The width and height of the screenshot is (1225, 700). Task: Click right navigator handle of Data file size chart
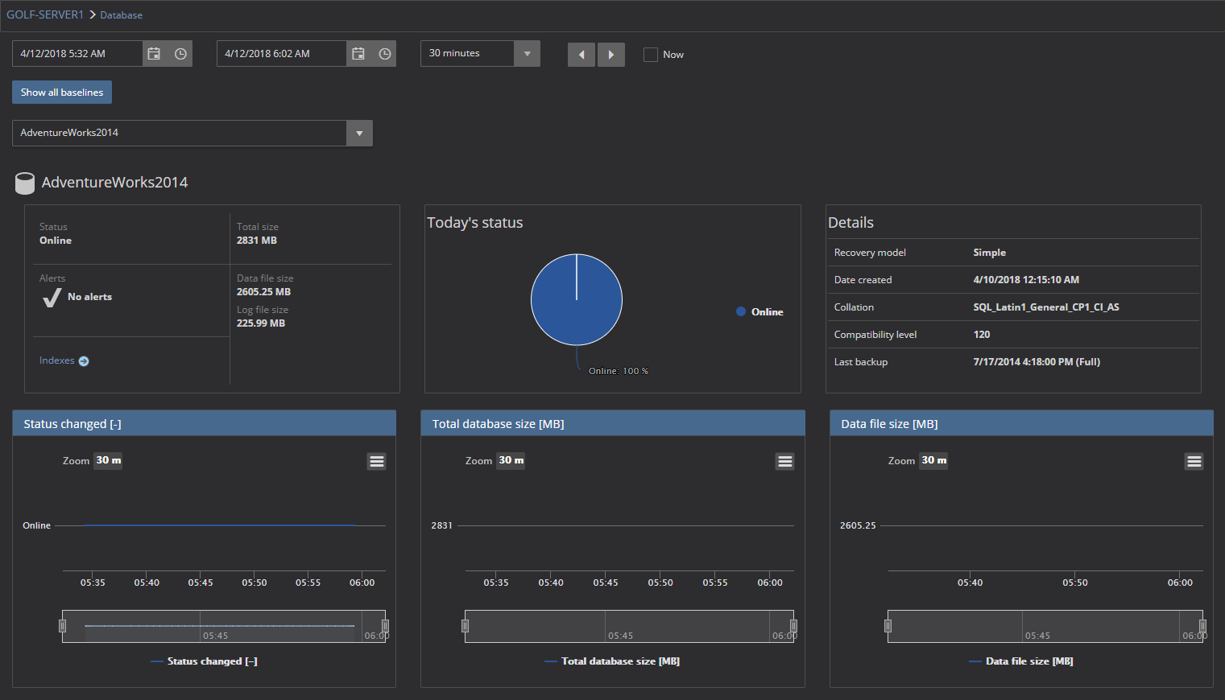[x=1202, y=626]
